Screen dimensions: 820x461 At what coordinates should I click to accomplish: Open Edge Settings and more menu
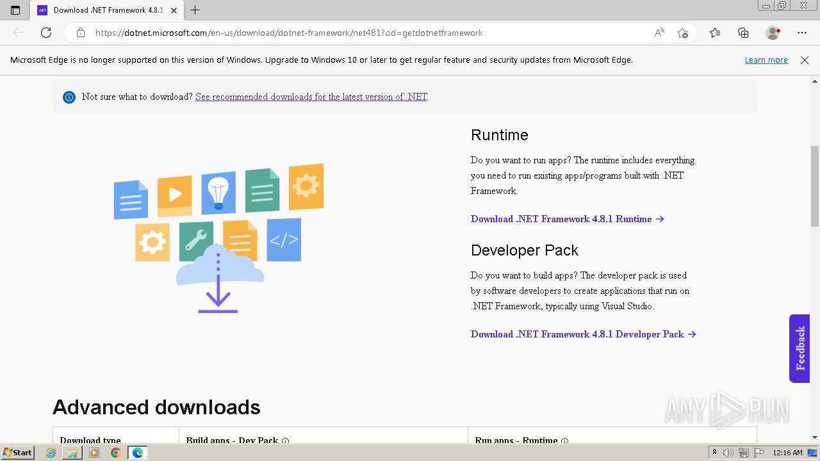802,33
